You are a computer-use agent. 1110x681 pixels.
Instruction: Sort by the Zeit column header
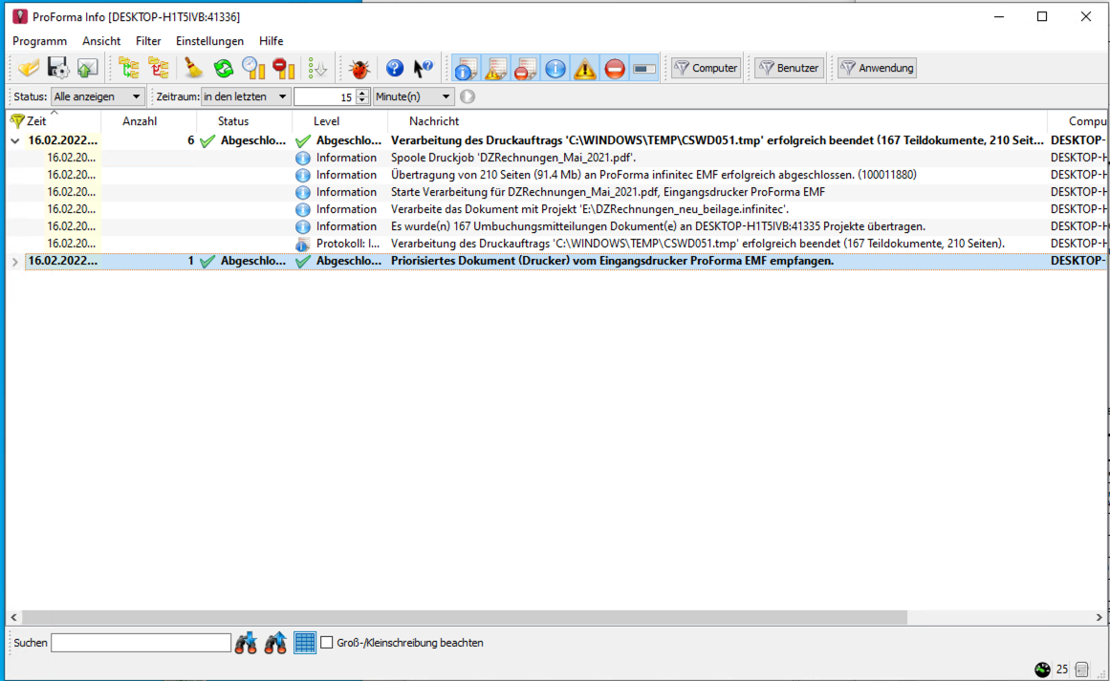[x=54, y=121]
